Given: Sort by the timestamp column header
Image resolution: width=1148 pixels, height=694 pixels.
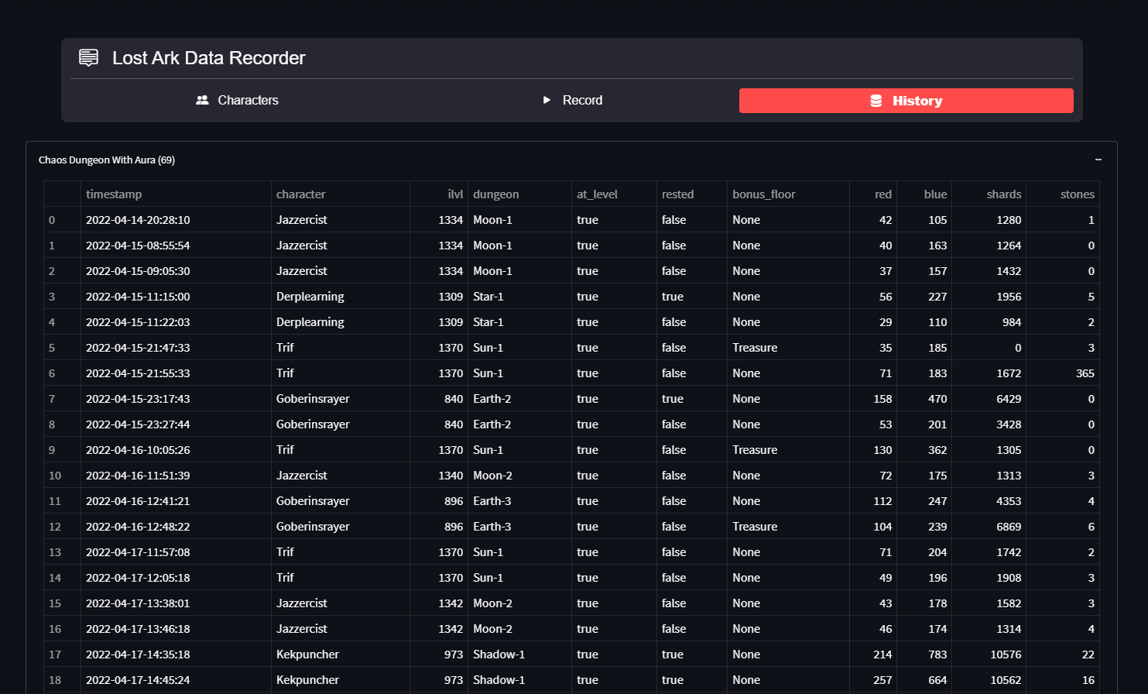Looking at the screenshot, I should tap(176, 194).
